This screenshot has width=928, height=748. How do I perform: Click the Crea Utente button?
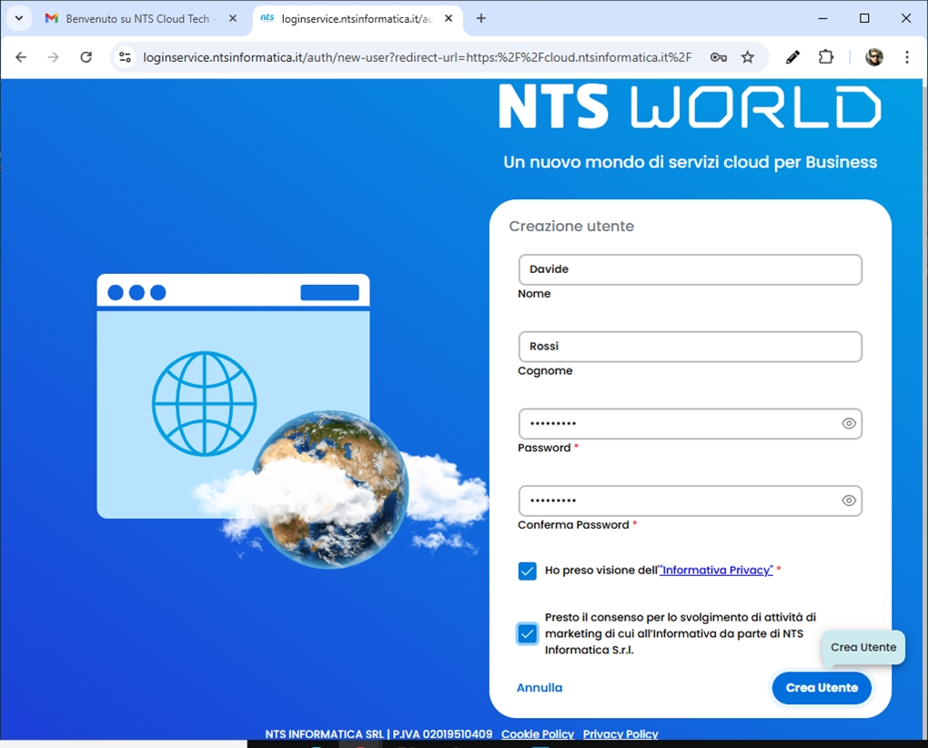(x=822, y=688)
